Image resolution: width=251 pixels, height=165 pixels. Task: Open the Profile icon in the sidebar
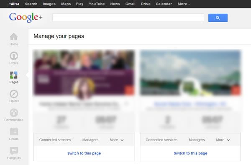click(14, 56)
